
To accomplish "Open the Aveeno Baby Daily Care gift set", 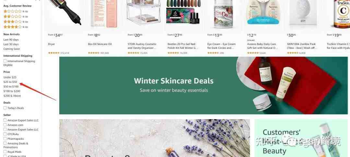I will click(262, 46).
